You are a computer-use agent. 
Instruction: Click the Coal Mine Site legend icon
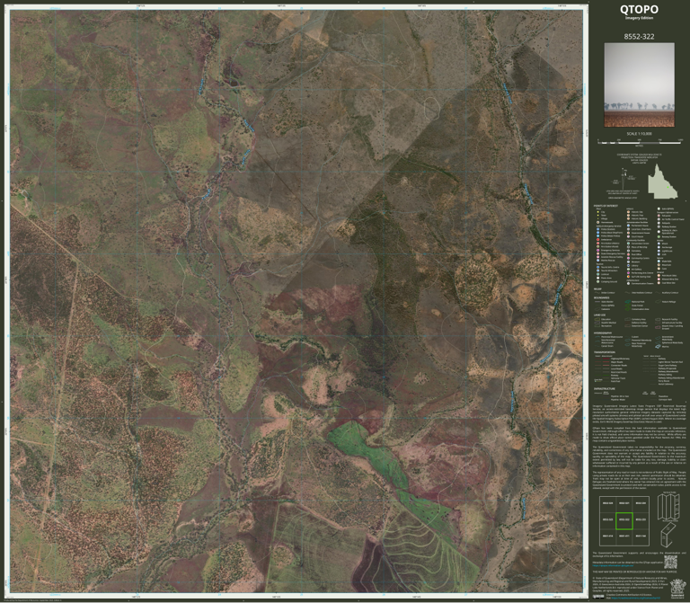(659, 282)
